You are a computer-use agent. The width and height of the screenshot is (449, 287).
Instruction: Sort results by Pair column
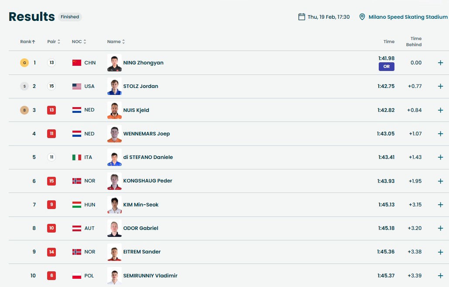54,42
